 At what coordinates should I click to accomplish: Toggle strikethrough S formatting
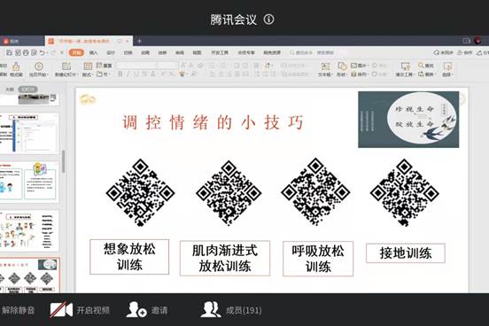[x=144, y=74]
